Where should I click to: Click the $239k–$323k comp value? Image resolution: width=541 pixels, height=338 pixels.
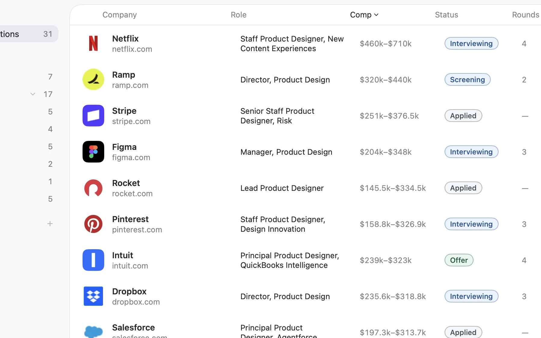[x=386, y=260]
